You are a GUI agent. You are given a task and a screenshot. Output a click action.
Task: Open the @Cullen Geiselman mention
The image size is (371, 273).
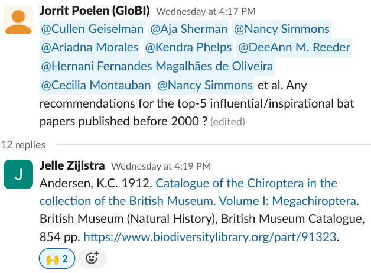(x=92, y=29)
